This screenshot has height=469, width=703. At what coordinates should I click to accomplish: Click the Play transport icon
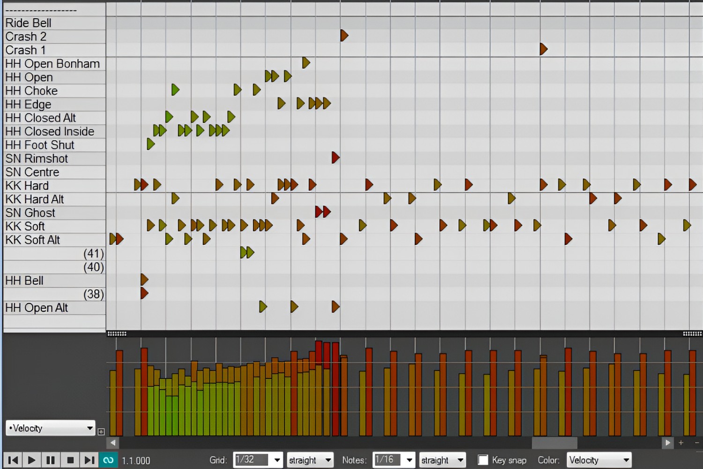(x=32, y=460)
